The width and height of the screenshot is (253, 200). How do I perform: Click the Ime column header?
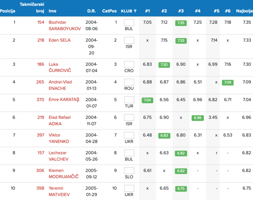pos(52,11)
